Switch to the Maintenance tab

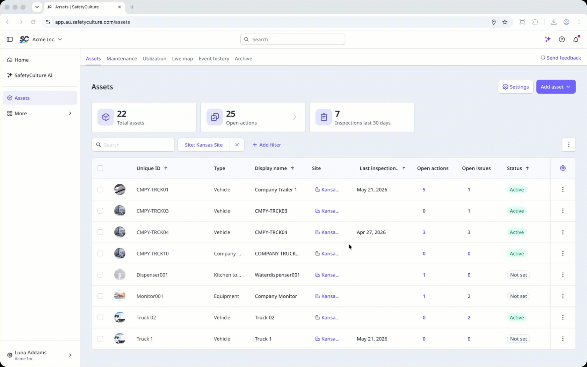click(122, 58)
